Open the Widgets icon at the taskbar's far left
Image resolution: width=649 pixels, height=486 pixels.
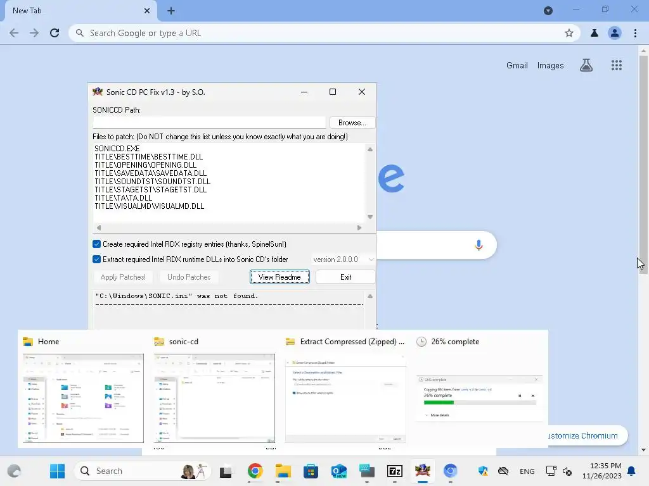[x=14, y=471]
